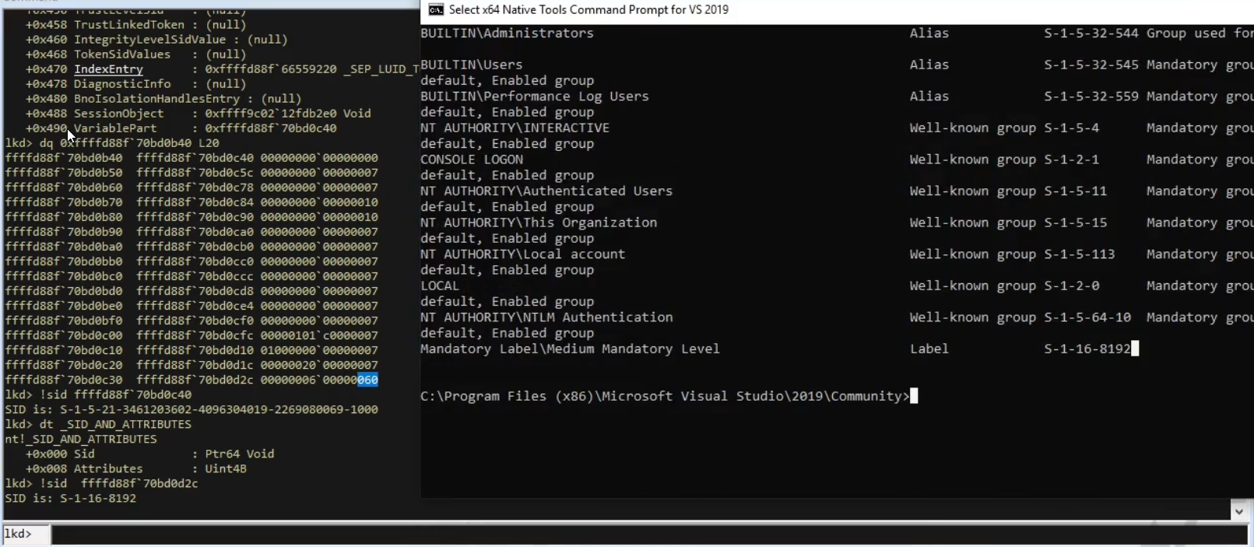The width and height of the screenshot is (1254, 547).
Task: Select the SID S-1-5-21-3461203602 output line
Action: click(x=191, y=409)
